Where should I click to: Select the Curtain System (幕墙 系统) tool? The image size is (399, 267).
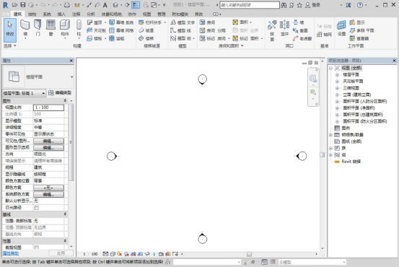(x=121, y=22)
